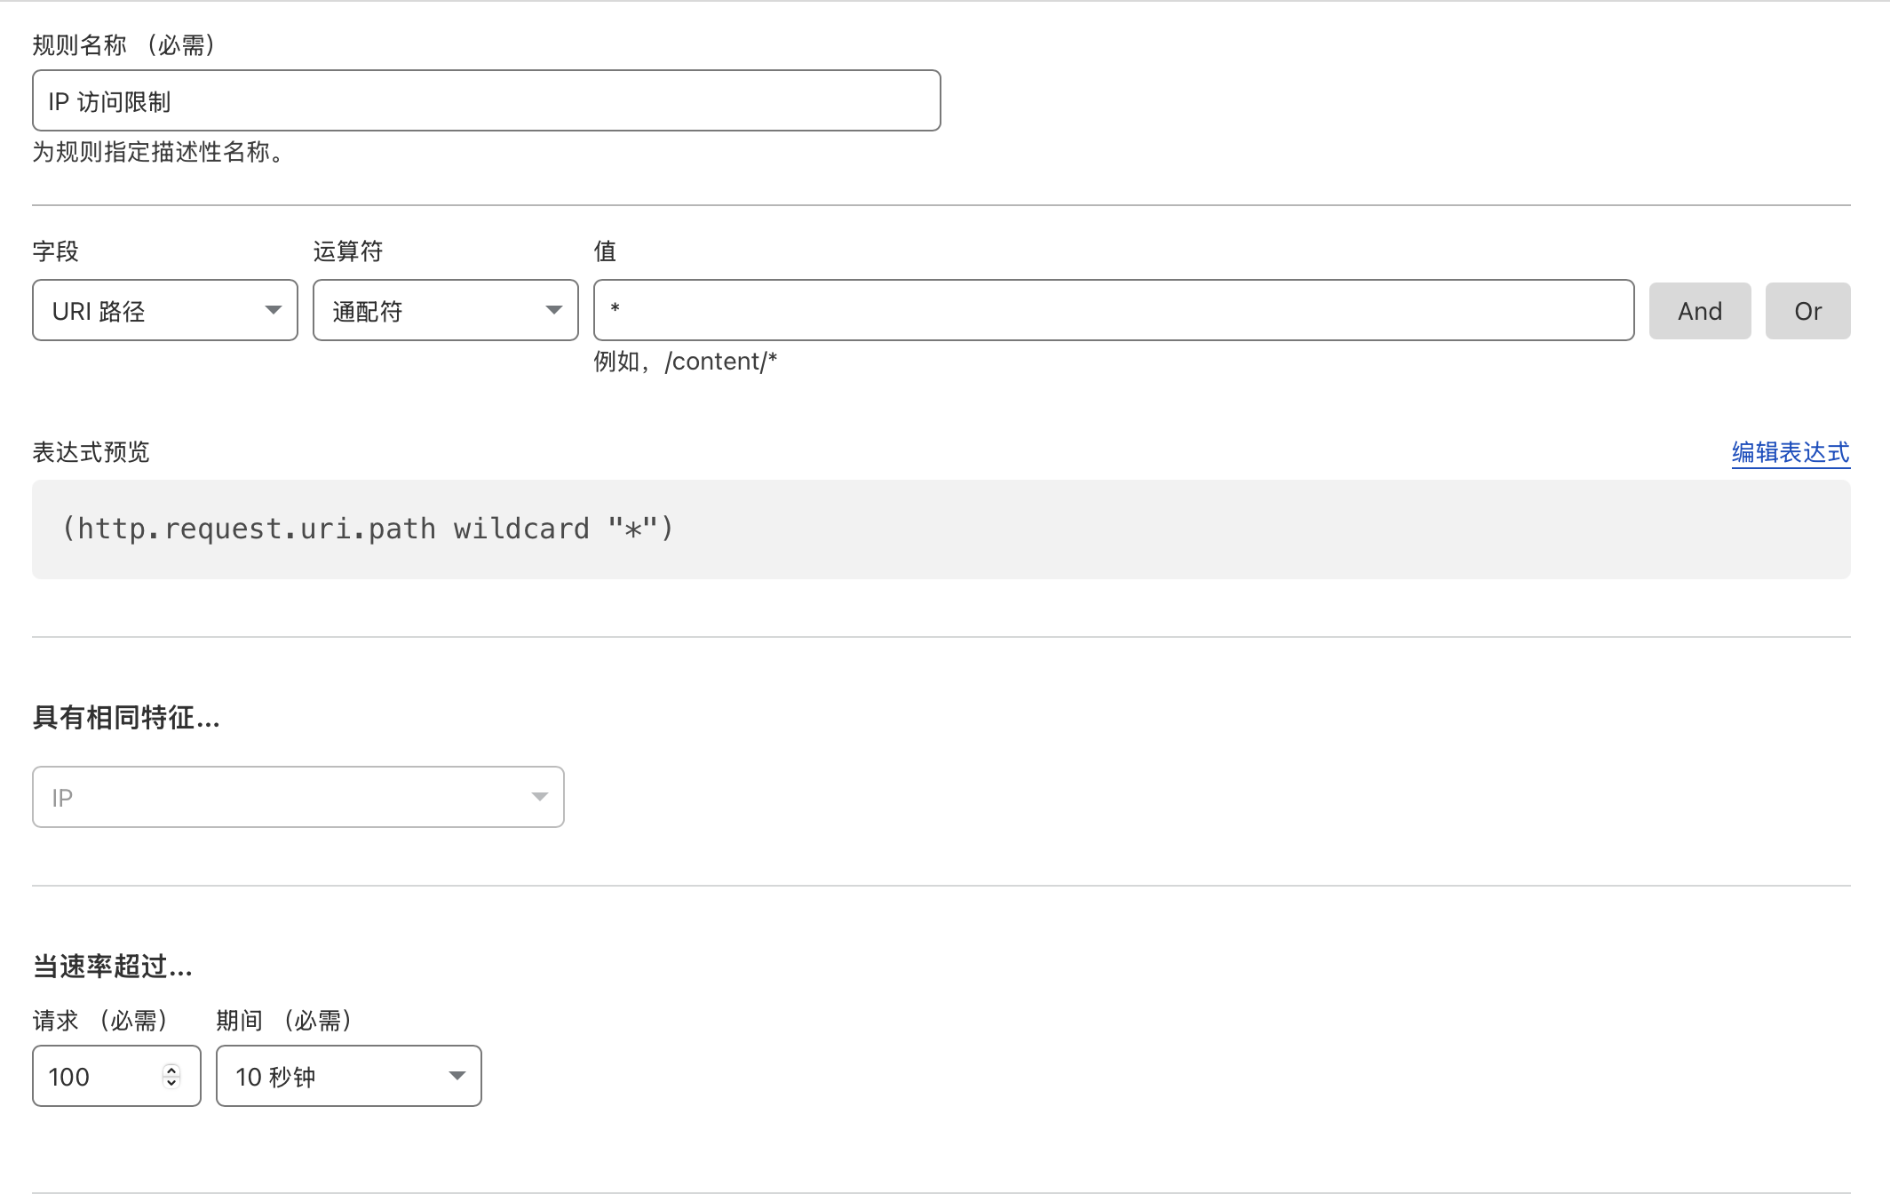This screenshot has width=1890, height=1194.
Task: Click the rule name input showing IP 访问限制
Action: pos(486,101)
